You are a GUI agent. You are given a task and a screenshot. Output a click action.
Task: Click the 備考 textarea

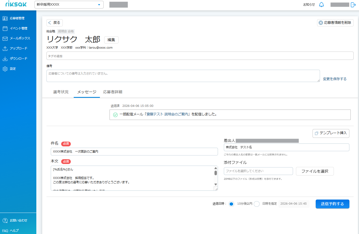pyautogui.click(x=183, y=76)
